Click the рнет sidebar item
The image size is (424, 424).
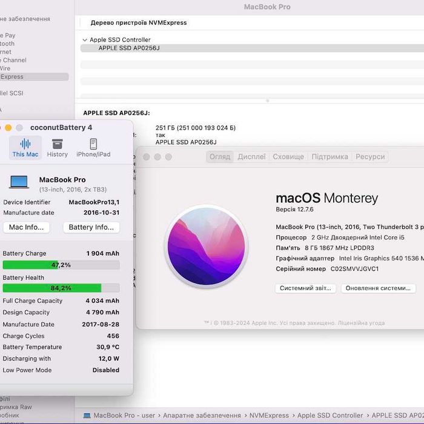point(5,52)
